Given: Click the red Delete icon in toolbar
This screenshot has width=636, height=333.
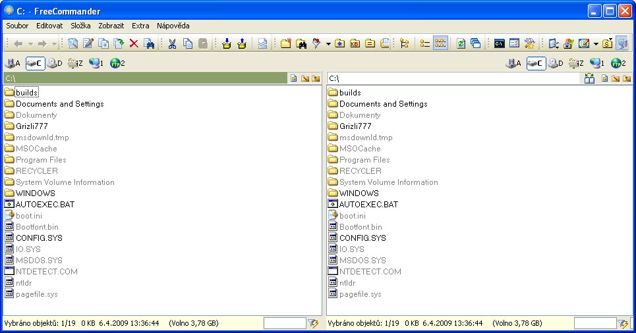Looking at the screenshot, I should pyautogui.click(x=134, y=43).
